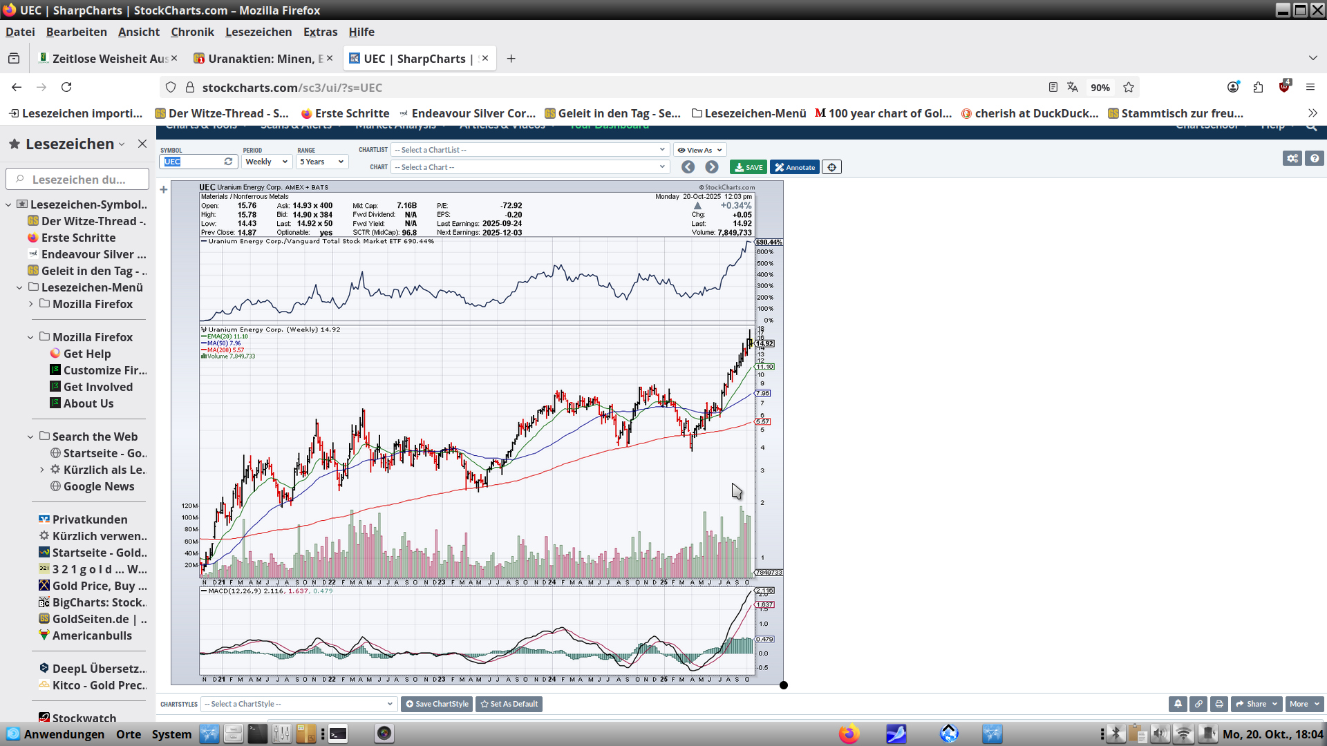This screenshot has height=746, width=1327.
Task: Click the green SAVE button
Action: click(749, 167)
